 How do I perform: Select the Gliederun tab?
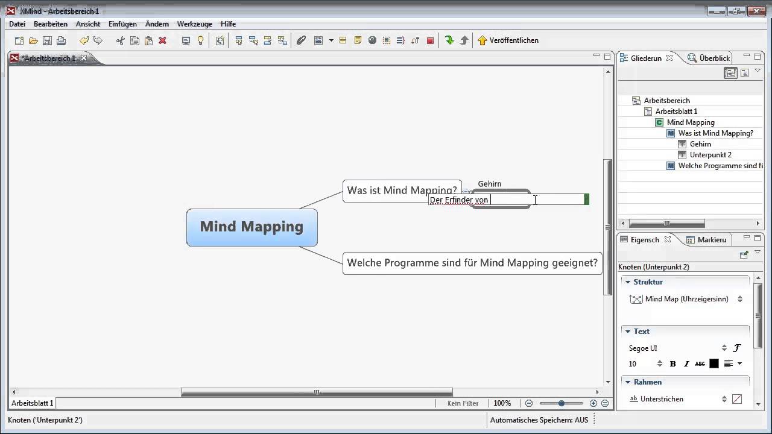coord(646,58)
